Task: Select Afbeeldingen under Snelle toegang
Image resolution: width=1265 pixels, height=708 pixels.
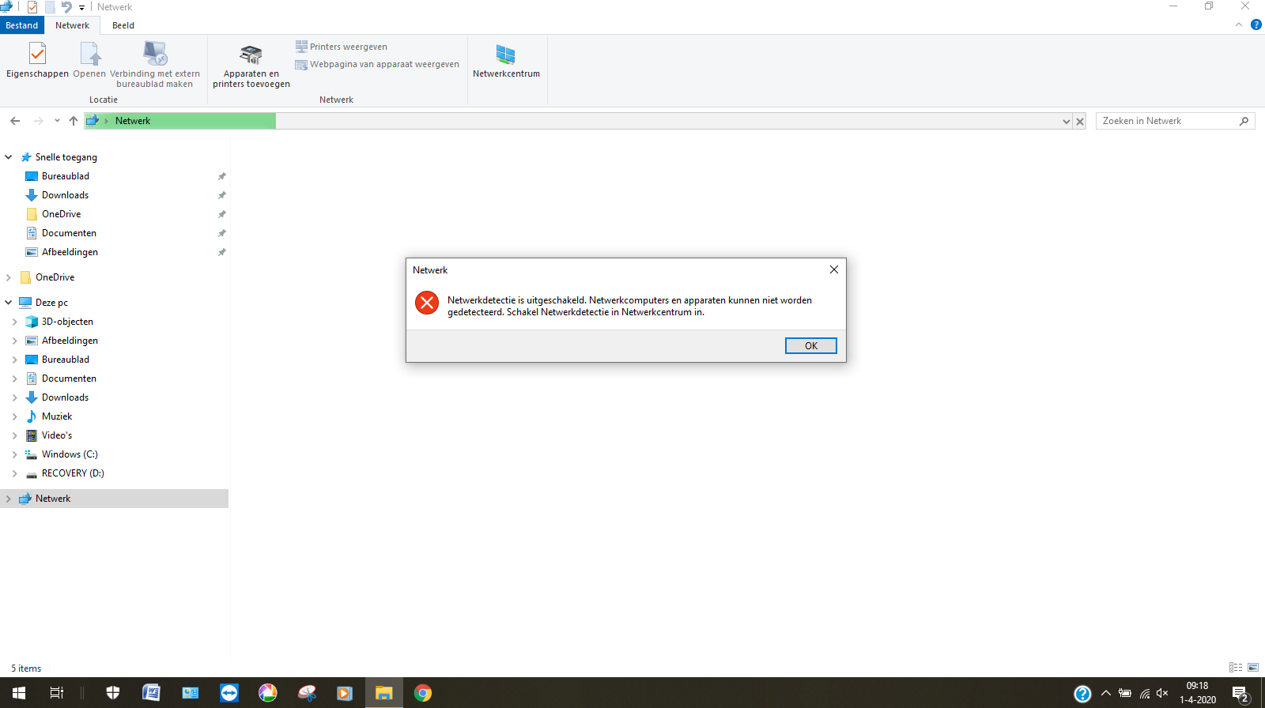Action: pyautogui.click(x=70, y=252)
